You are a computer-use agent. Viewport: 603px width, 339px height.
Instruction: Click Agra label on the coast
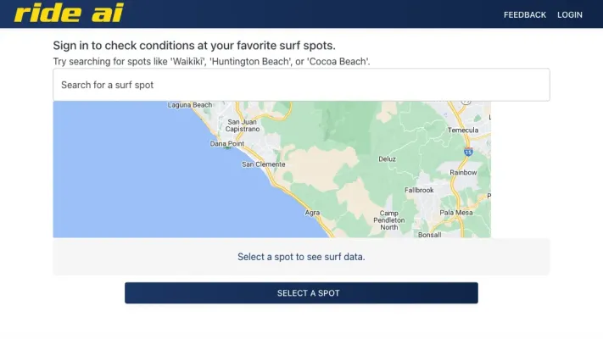point(312,212)
